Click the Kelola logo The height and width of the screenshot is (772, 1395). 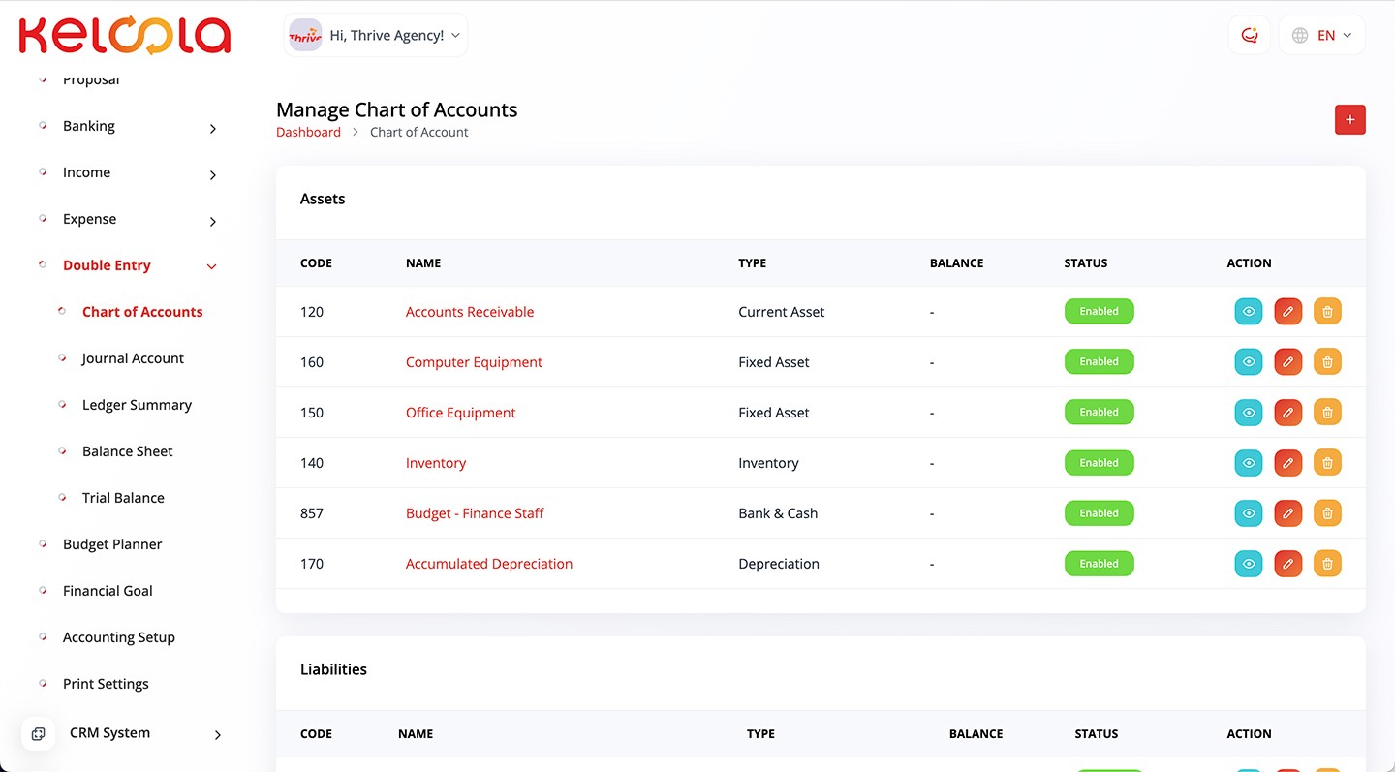coord(124,36)
